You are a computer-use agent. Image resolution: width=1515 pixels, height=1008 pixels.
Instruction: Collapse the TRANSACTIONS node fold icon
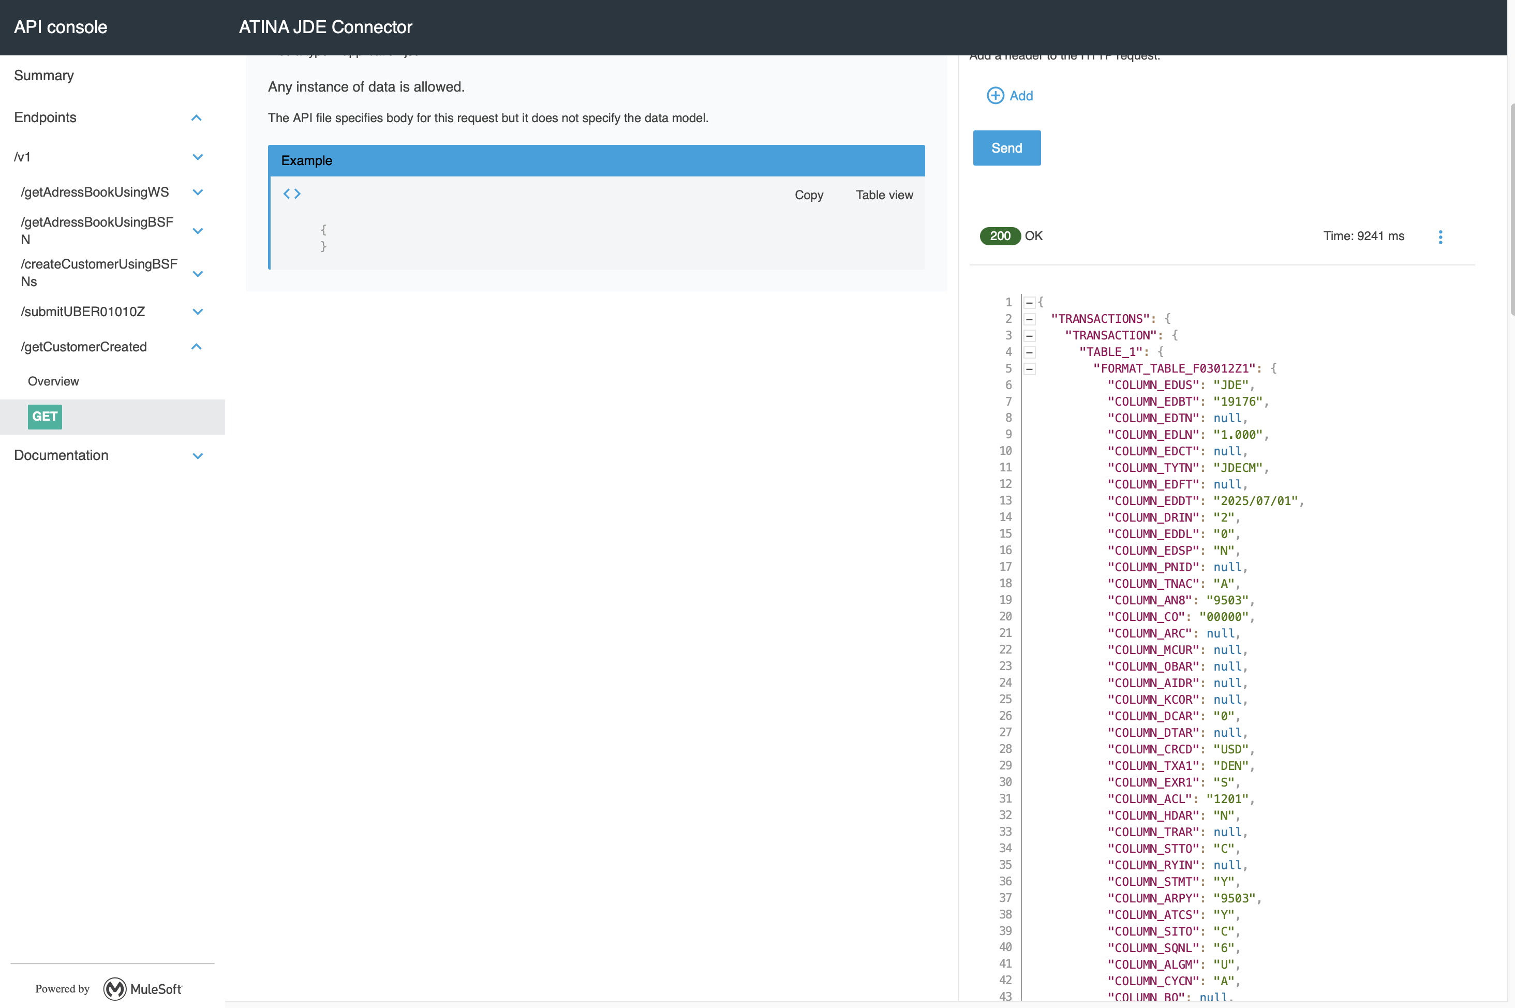1029,319
